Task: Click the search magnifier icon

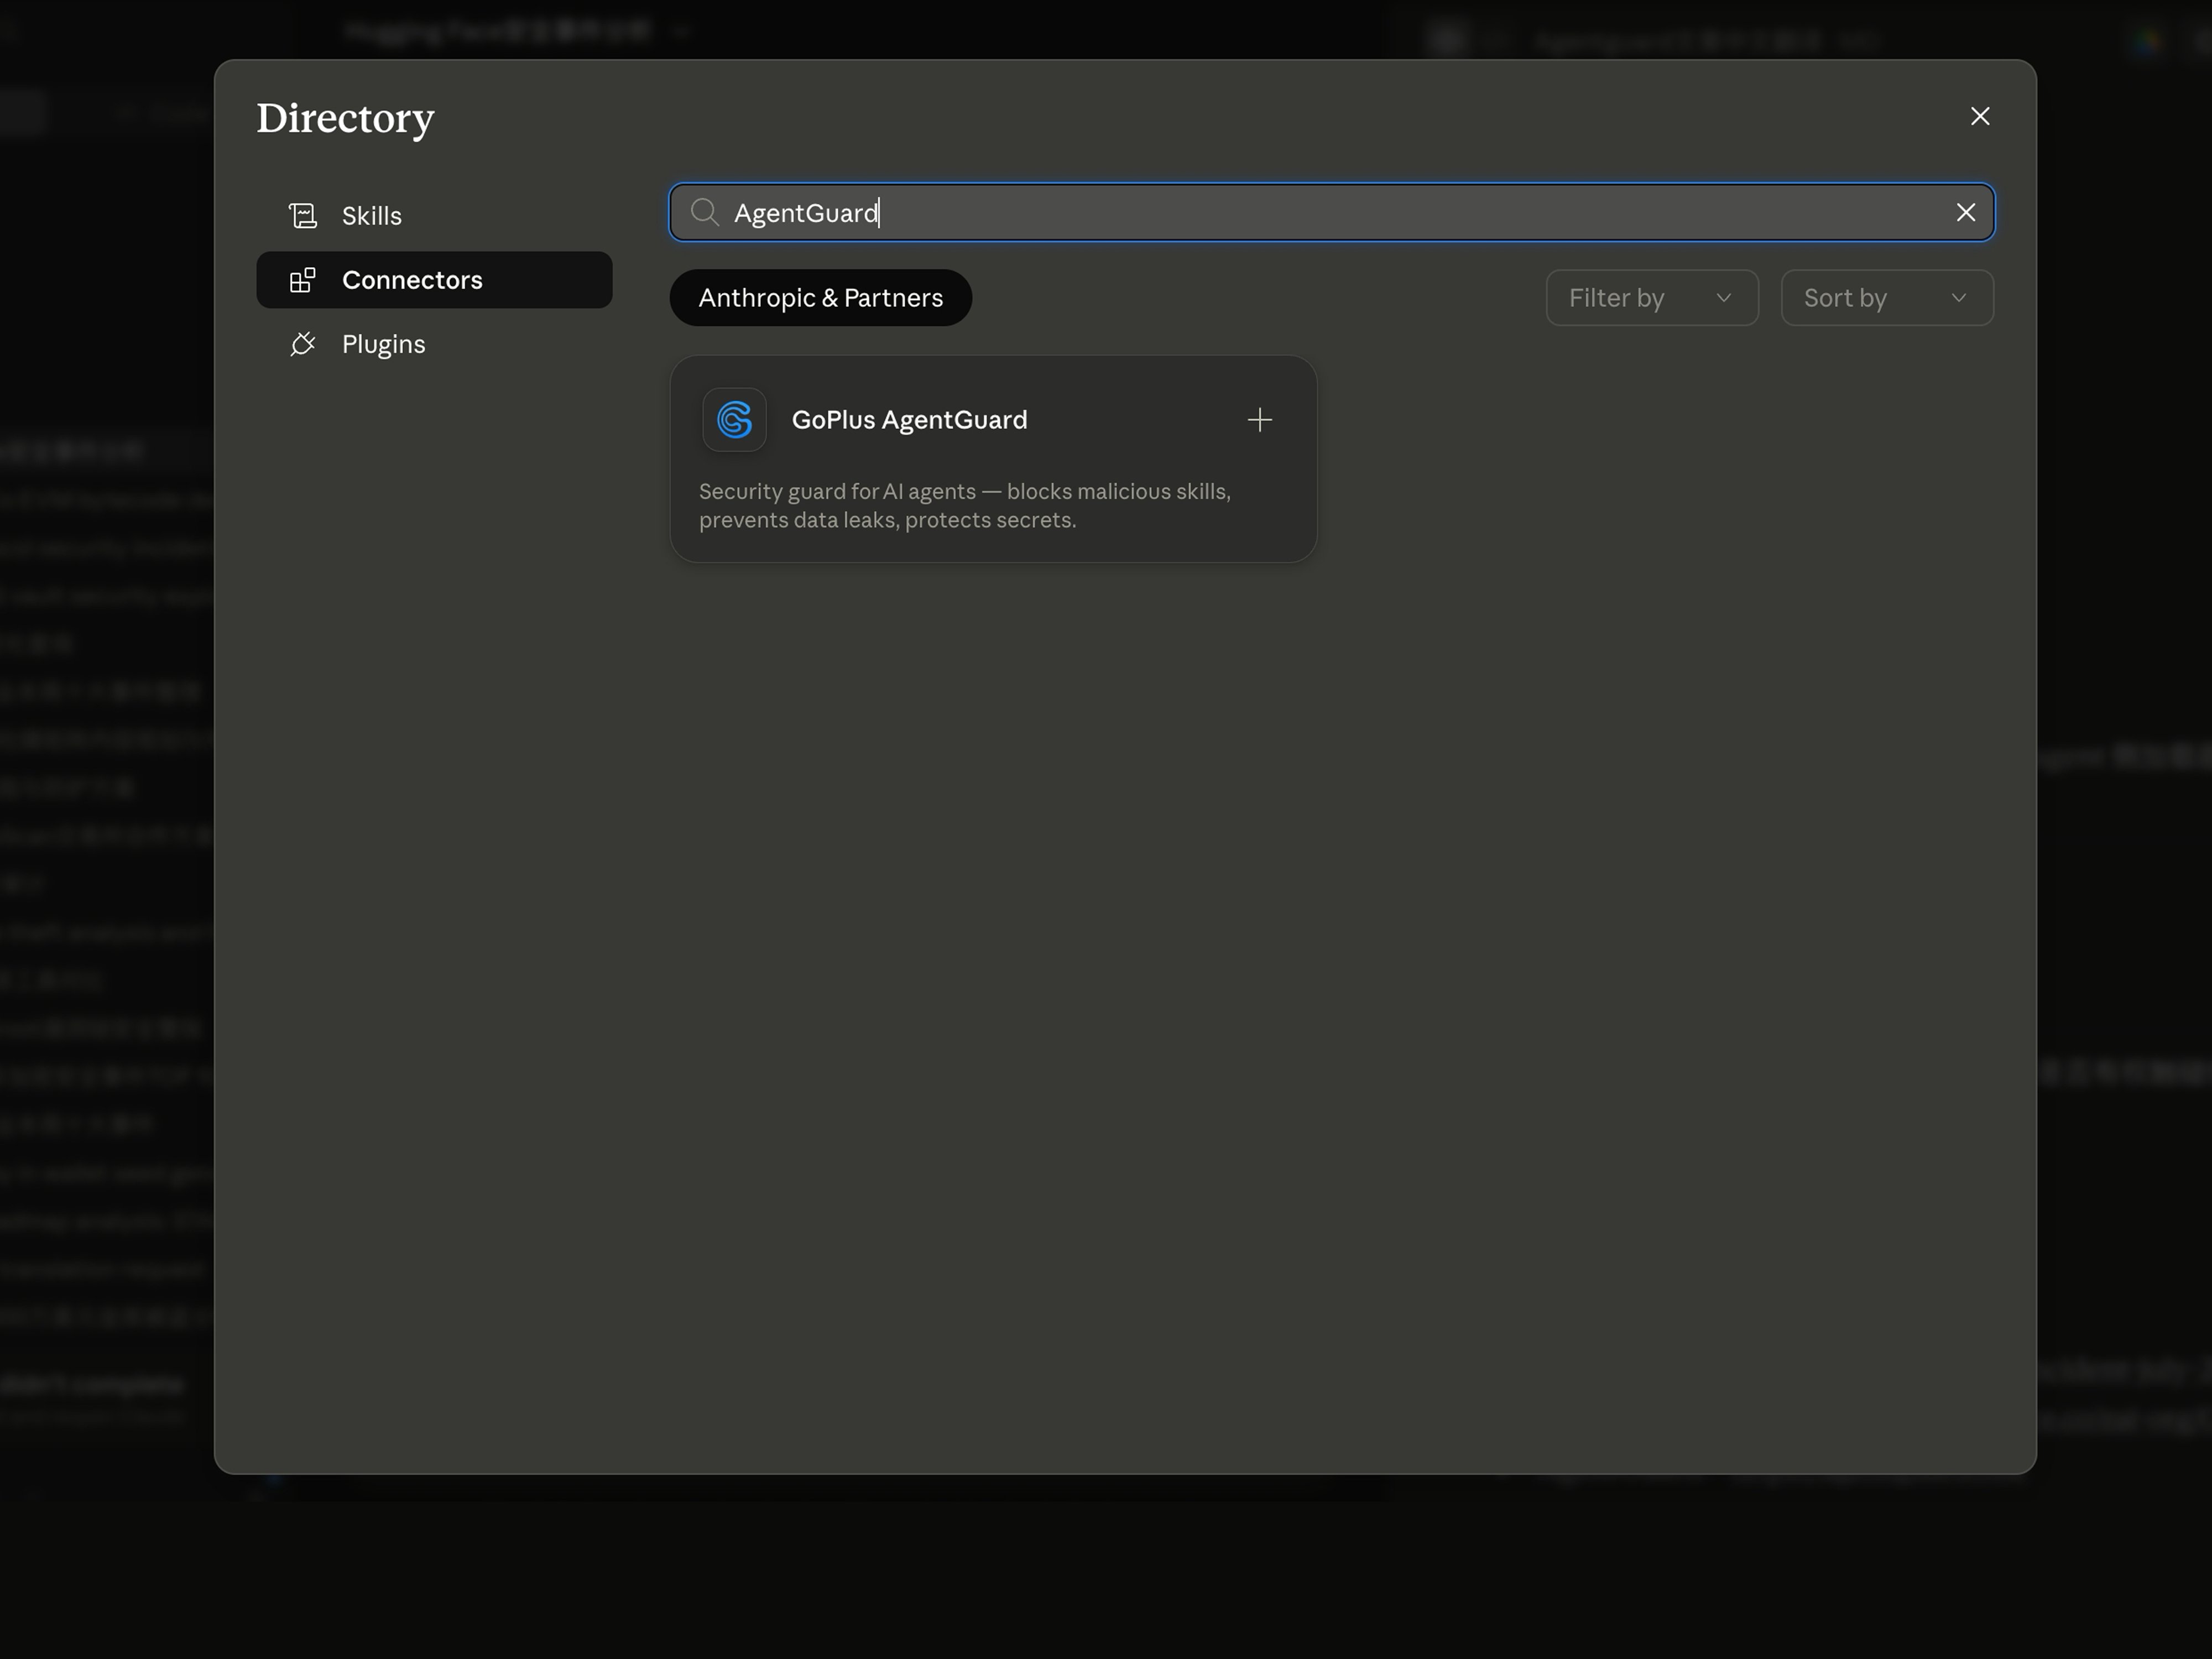Action: click(705, 212)
